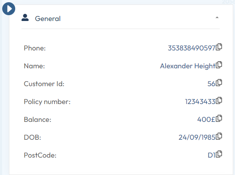Click the Alexander Height name value
Image resolution: width=235 pixels, height=175 pixels.
[188, 66]
